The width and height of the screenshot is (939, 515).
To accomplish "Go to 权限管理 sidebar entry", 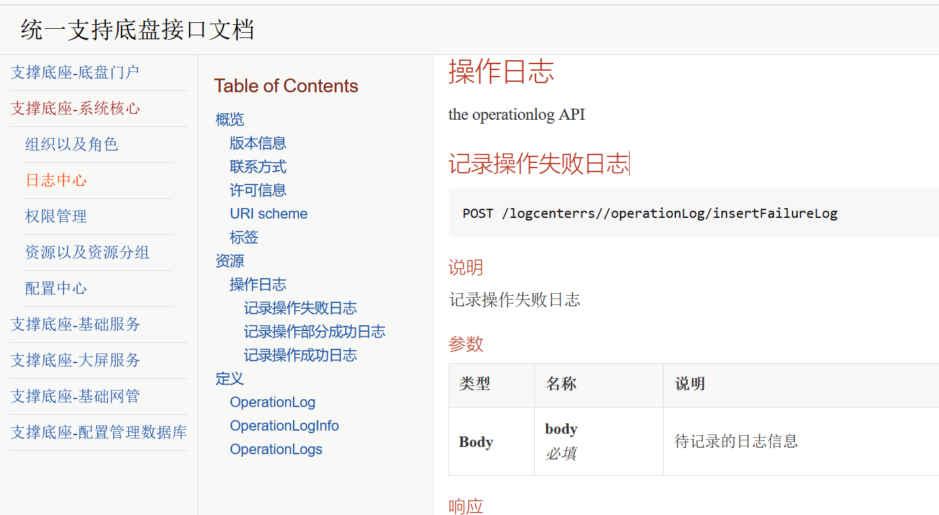I will [x=56, y=216].
